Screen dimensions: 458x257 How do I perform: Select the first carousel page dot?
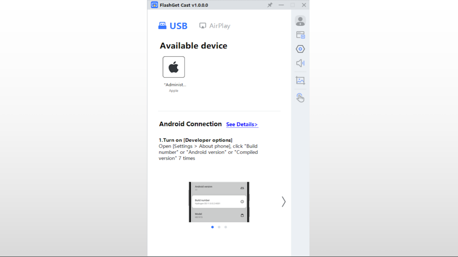click(212, 227)
